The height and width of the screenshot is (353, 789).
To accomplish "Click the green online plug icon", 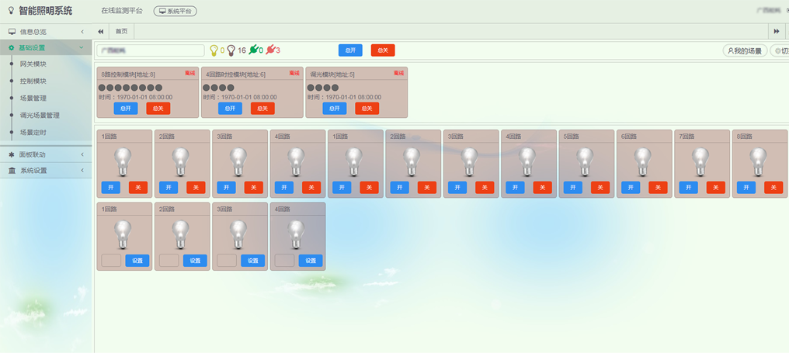I will tap(252, 50).
